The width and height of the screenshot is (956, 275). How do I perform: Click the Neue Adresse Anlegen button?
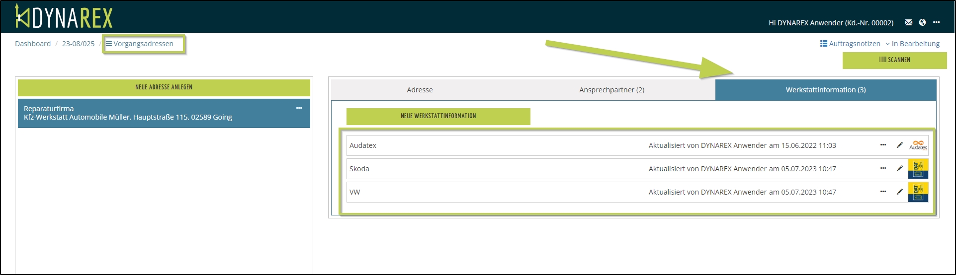pos(164,87)
